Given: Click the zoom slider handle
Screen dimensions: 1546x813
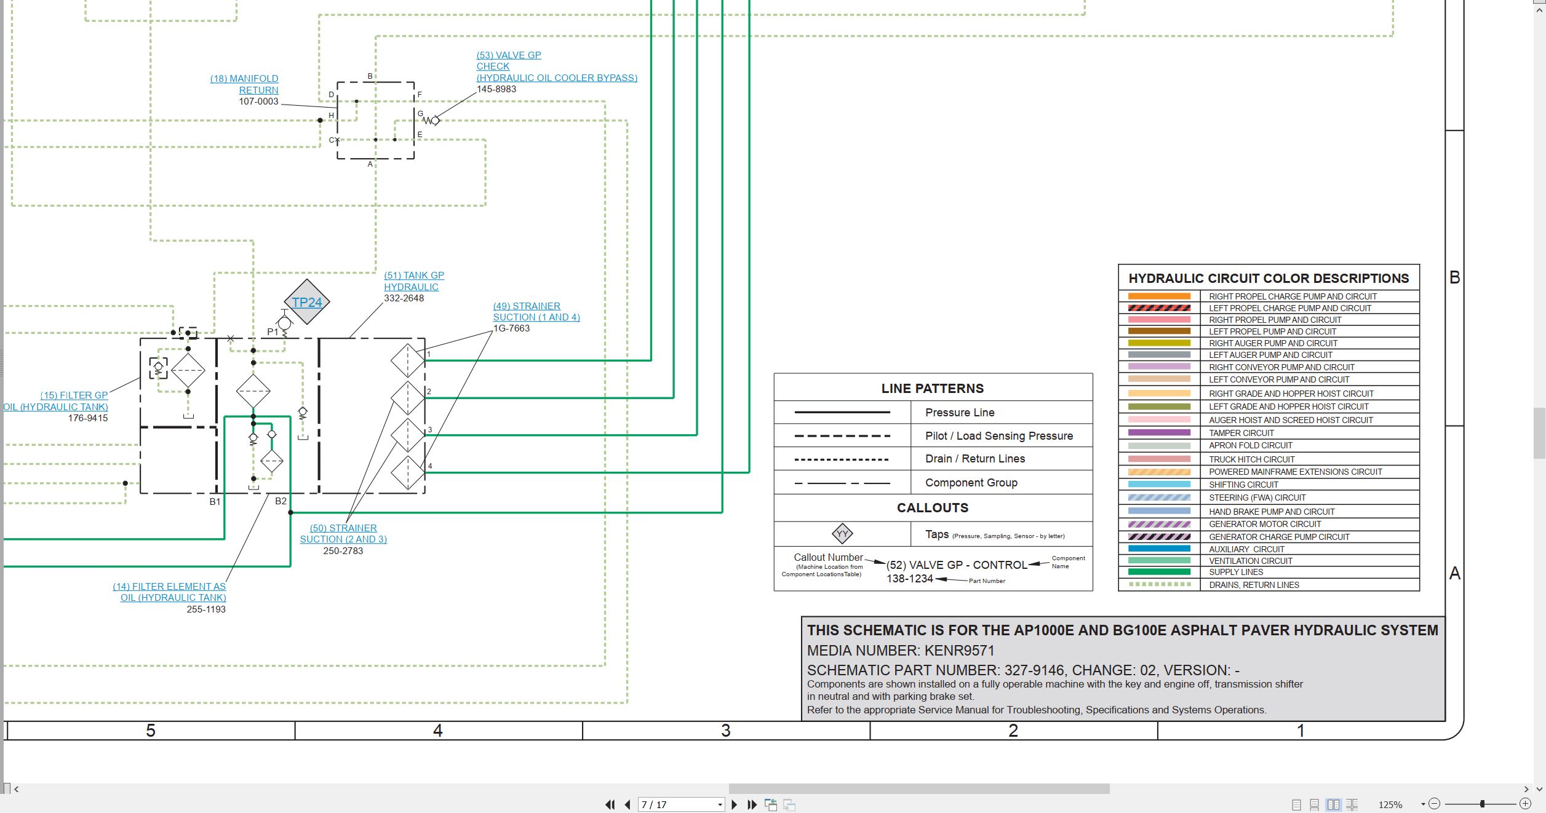Looking at the screenshot, I should coord(1483,804).
